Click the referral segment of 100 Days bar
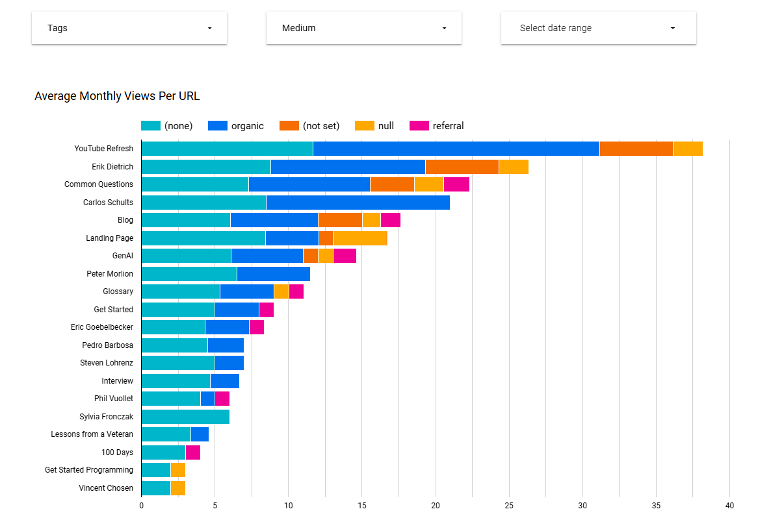This screenshot has height=520, width=771. coord(193,452)
